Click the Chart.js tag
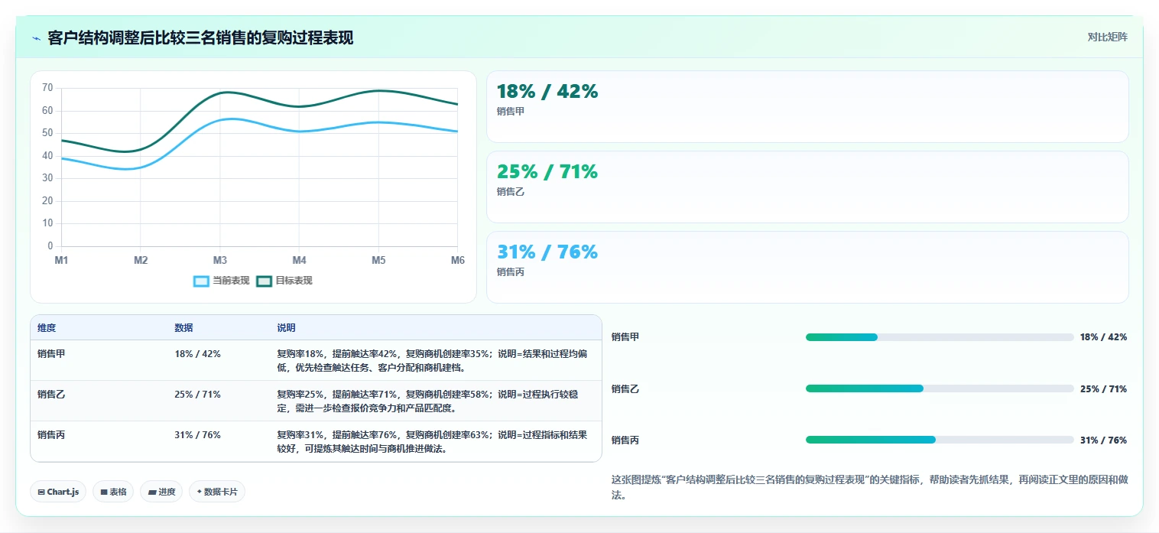This screenshot has width=1159, height=533. click(x=59, y=492)
